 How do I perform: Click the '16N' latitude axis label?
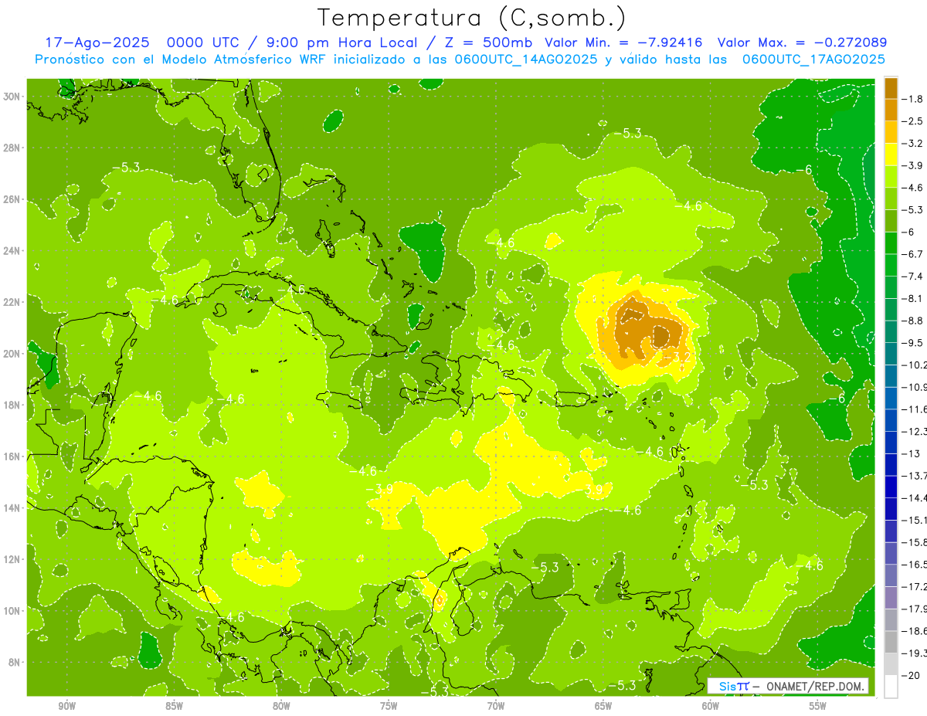(13, 456)
